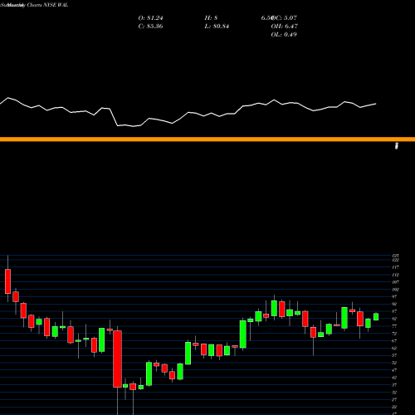Click the 42 price axis label
The width and height of the screenshot is (415, 415).
[394, 378]
